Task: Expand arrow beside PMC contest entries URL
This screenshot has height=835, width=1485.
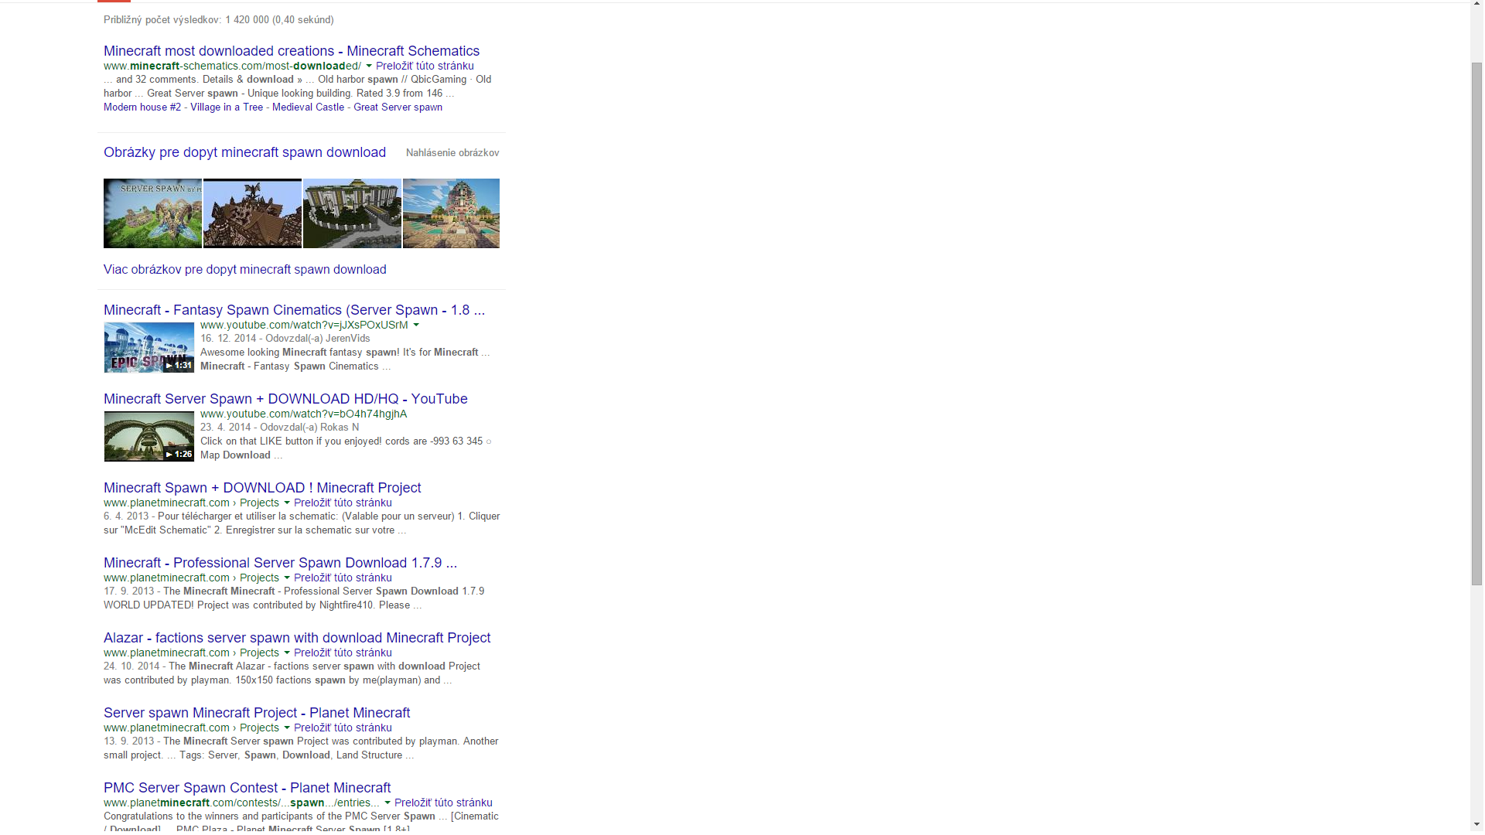Action: tap(387, 803)
